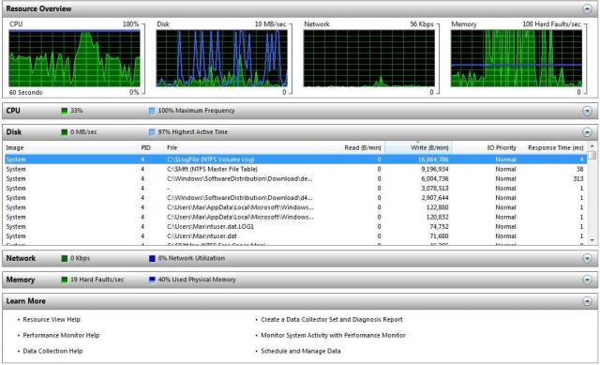
Task: Collapse the Disk section
Action: [587, 132]
